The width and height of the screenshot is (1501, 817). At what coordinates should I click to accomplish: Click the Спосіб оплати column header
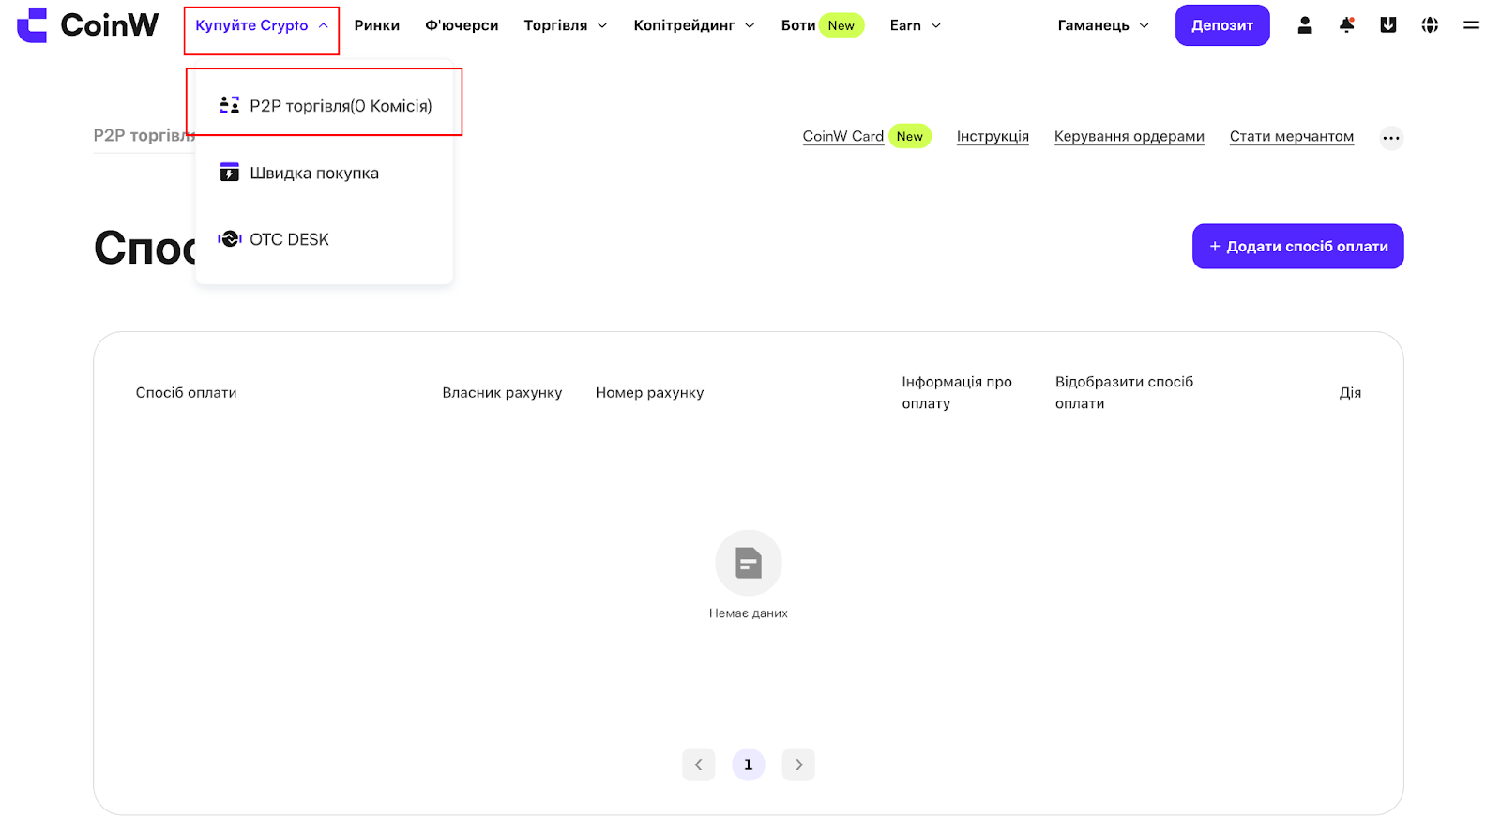point(186,392)
